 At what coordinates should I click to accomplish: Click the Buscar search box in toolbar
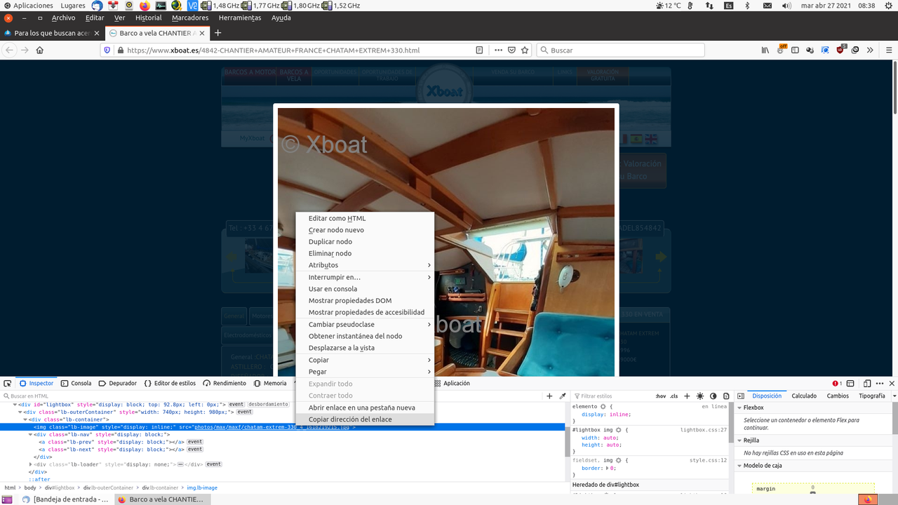(620, 50)
